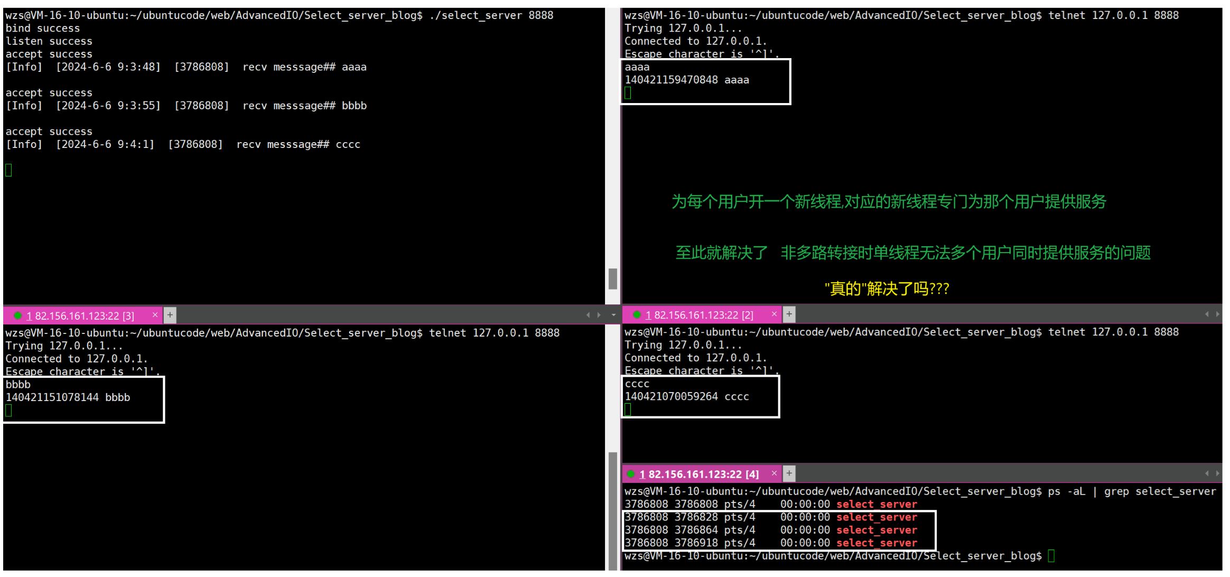Image resolution: width=1230 pixels, height=577 pixels.
Task: Close the session tab labeled [2]
Action: point(774,314)
